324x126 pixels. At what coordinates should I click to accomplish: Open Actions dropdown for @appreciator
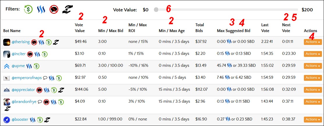(313, 90)
